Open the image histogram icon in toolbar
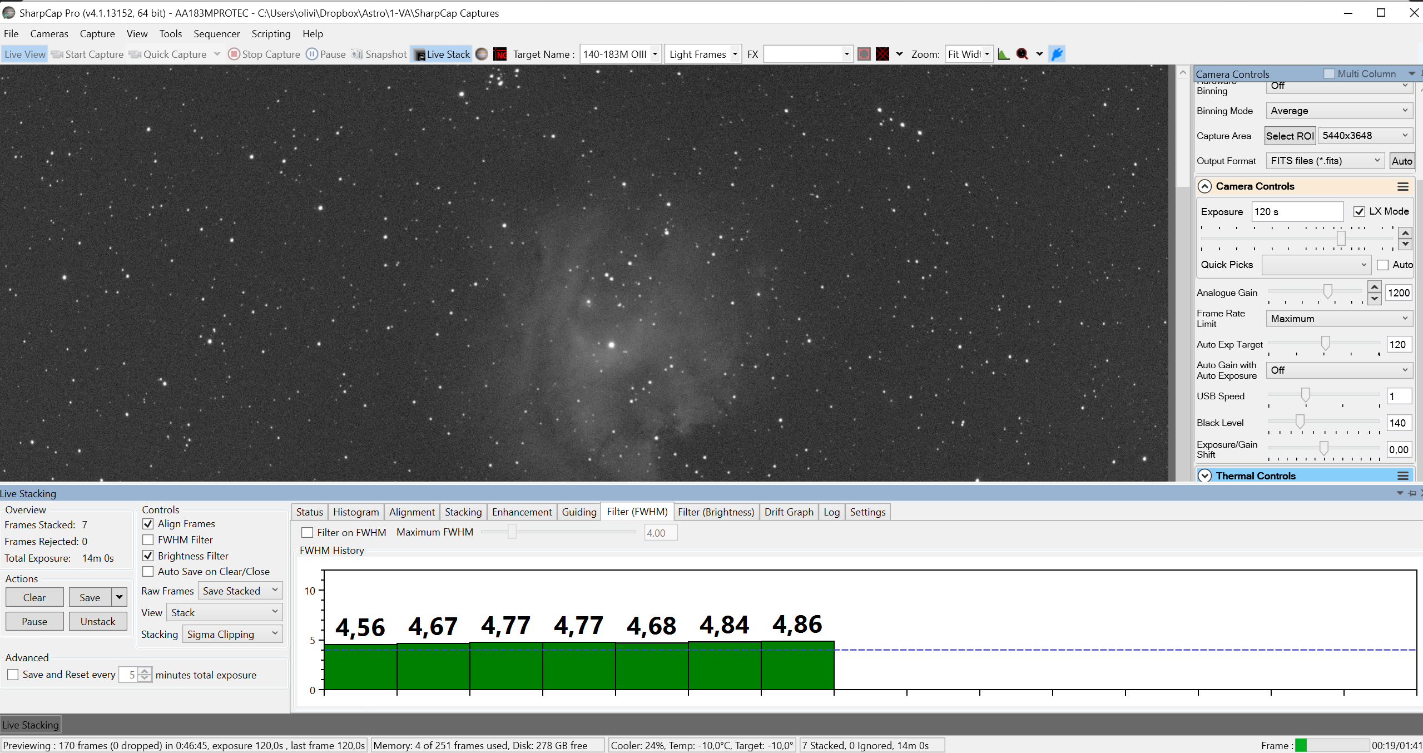This screenshot has width=1423, height=753. [1004, 54]
